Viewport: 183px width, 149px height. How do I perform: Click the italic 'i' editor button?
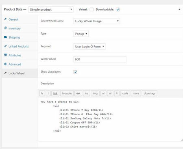[x=48, y=93]
